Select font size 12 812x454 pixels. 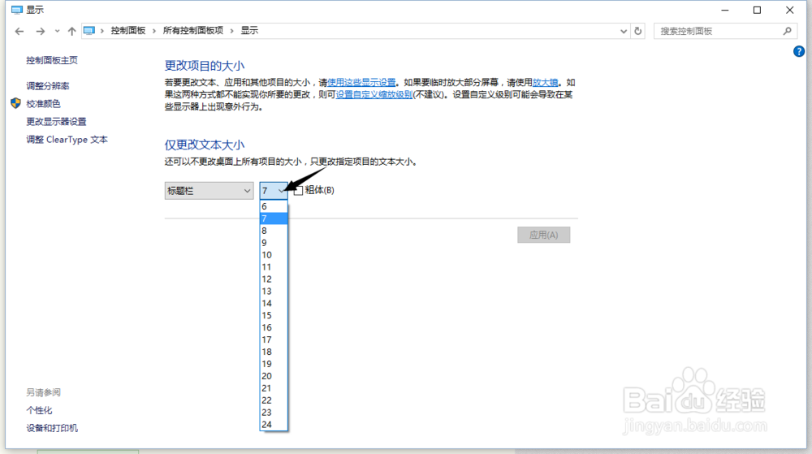point(274,279)
